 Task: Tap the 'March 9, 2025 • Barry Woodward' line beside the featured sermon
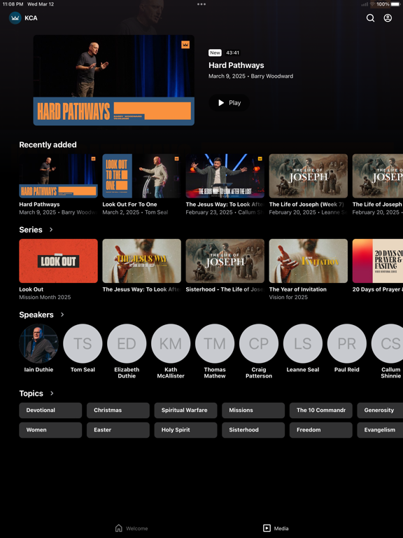coord(251,76)
